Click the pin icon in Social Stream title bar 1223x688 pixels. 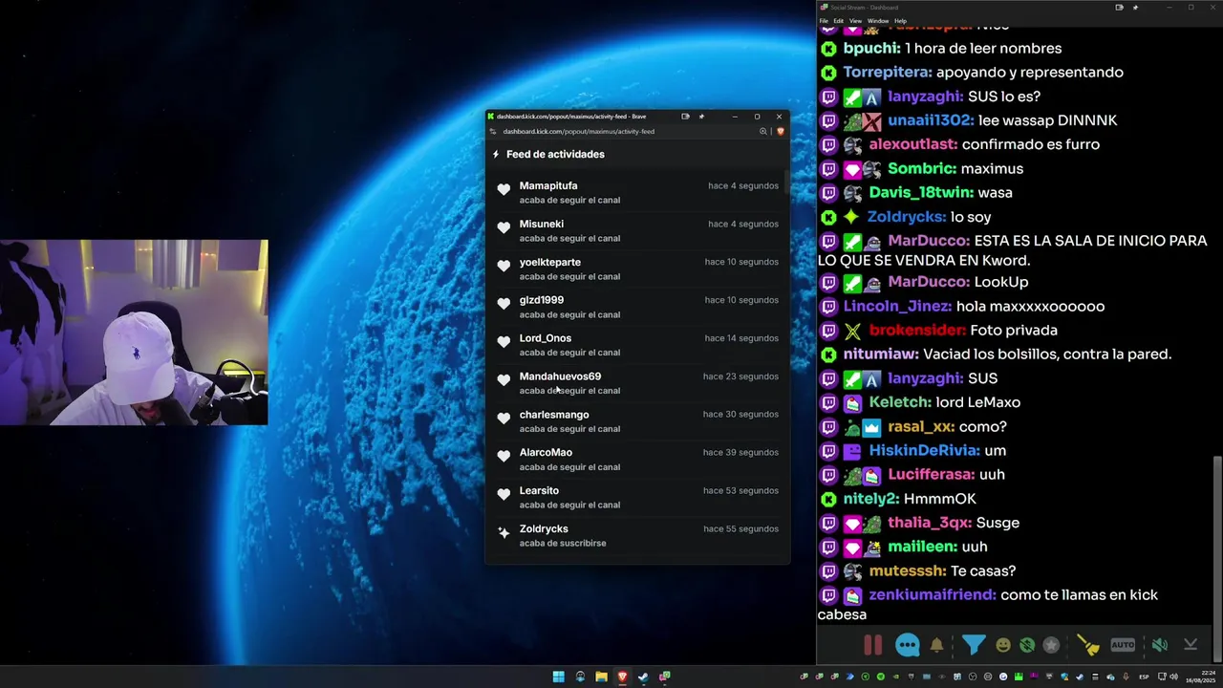[x=1135, y=7]
